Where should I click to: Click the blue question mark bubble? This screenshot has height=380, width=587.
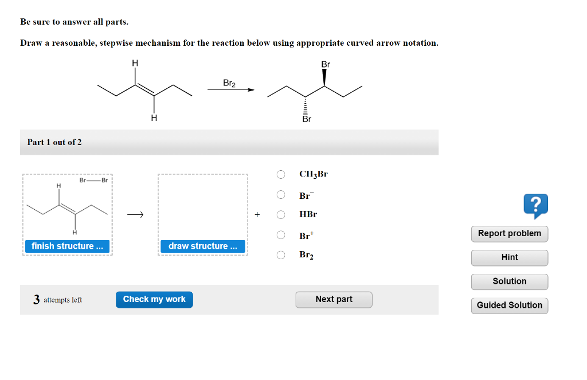[535, 205]
